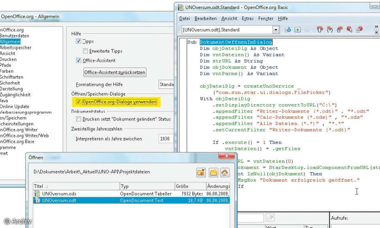Select Drucken in options tree
This screenshot has width=380, height=228.
coord(8,59)
